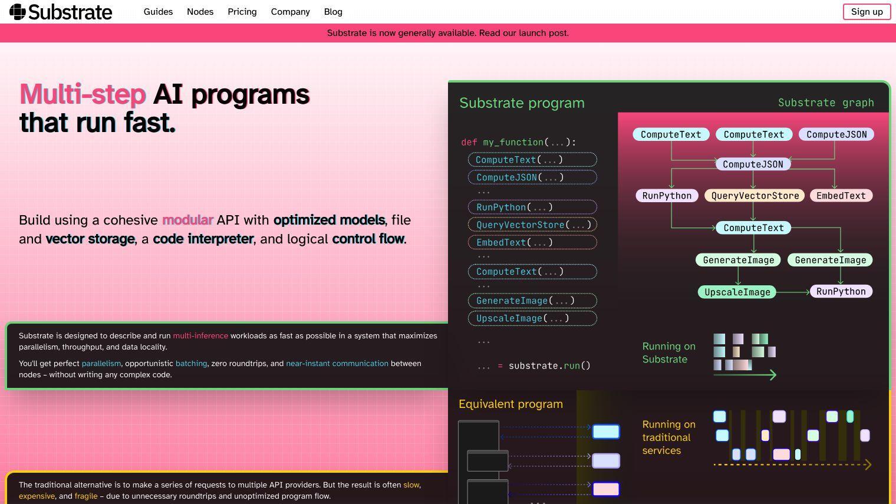Click the 'vector storage' highlighted phrase
Screen dimensions: 896x504
coord(90,239)
